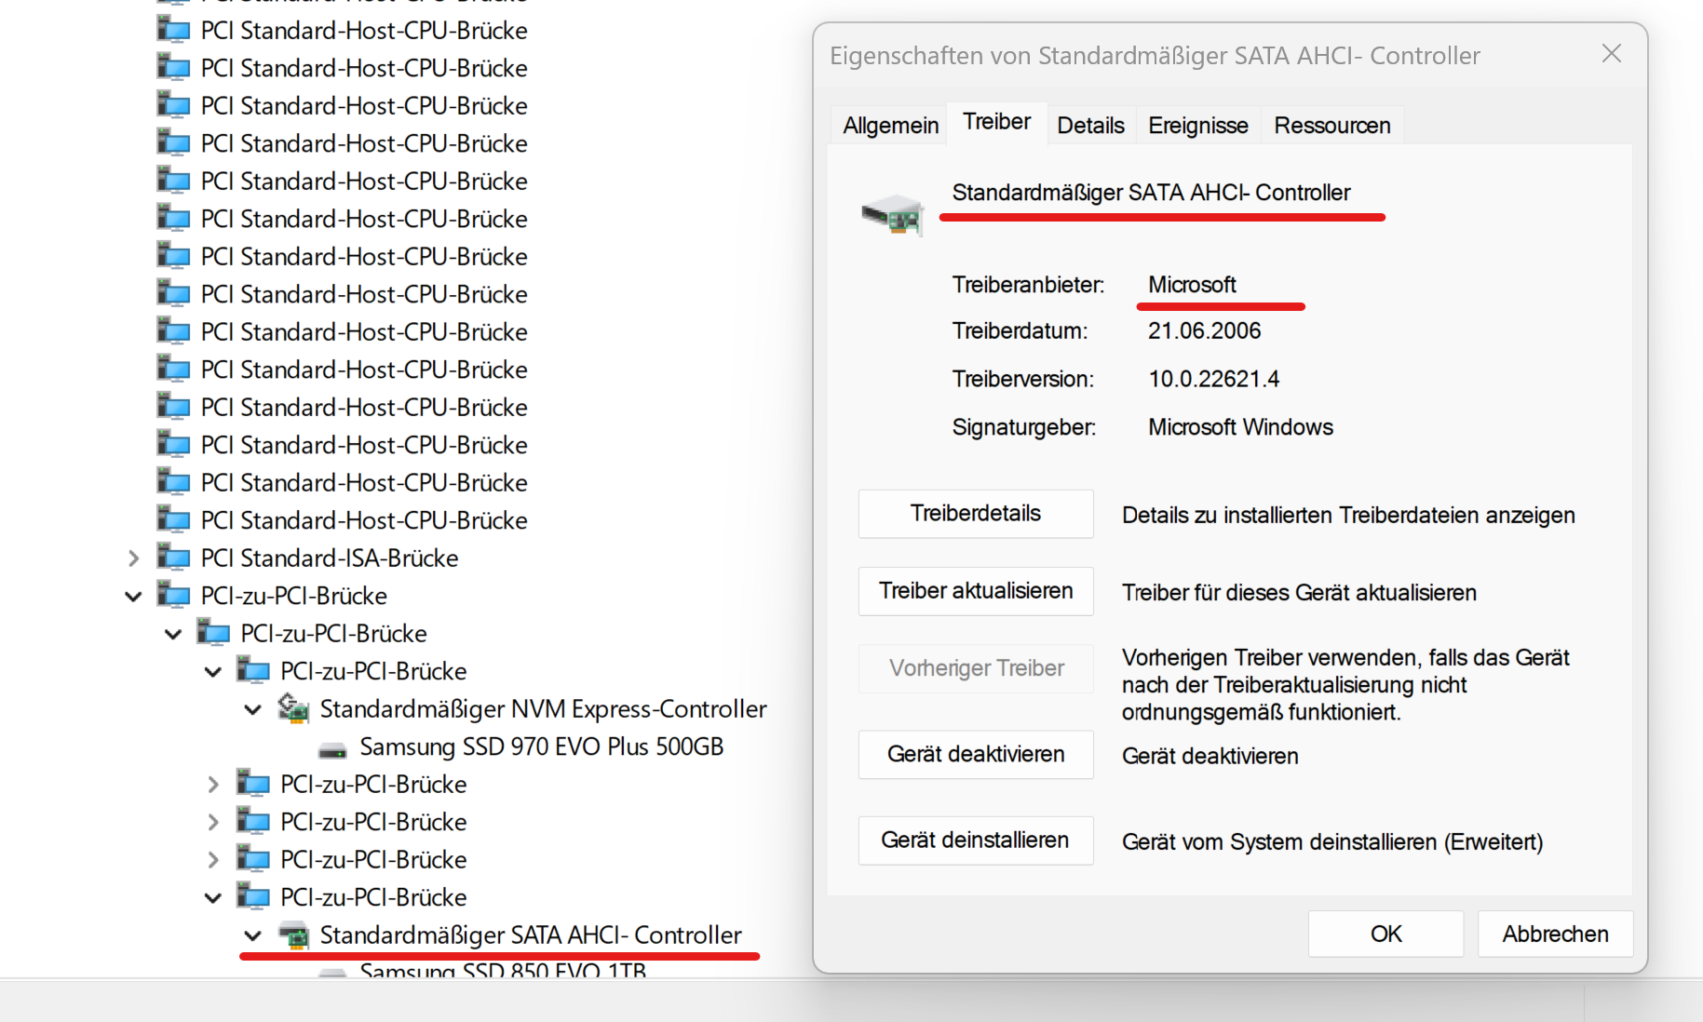This screenshot has width=1703, height=1022.
Task: Click the SATA AHCI controller icon in the properties dialog
Action: pyautogui.click(x=892, y=215)
